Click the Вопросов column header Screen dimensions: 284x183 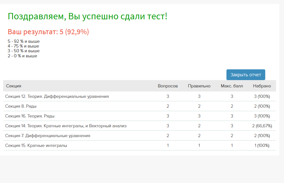point(168,86)
